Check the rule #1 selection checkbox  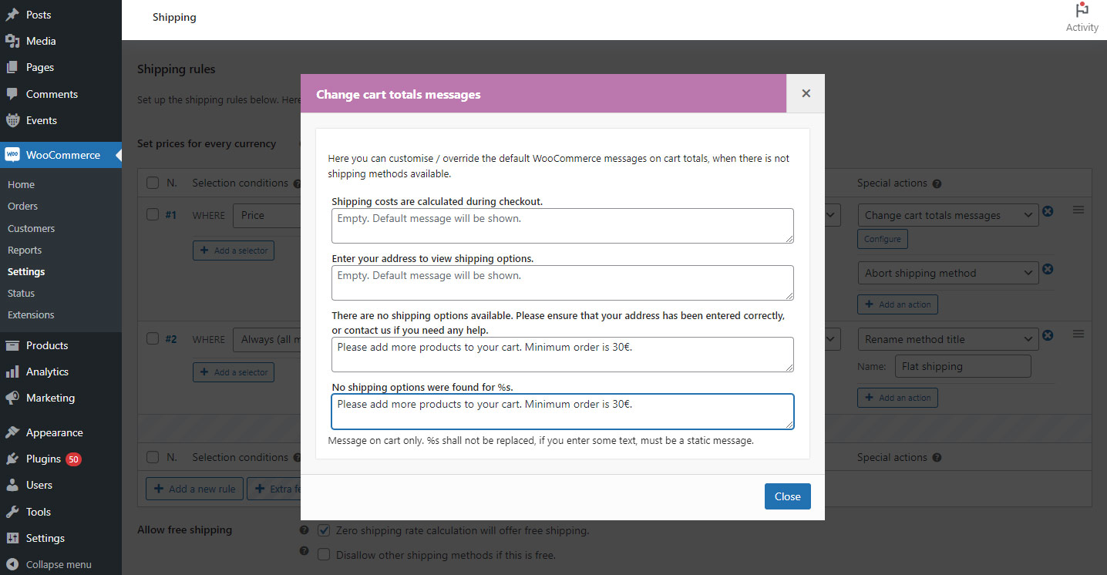(x=152, y=214)
